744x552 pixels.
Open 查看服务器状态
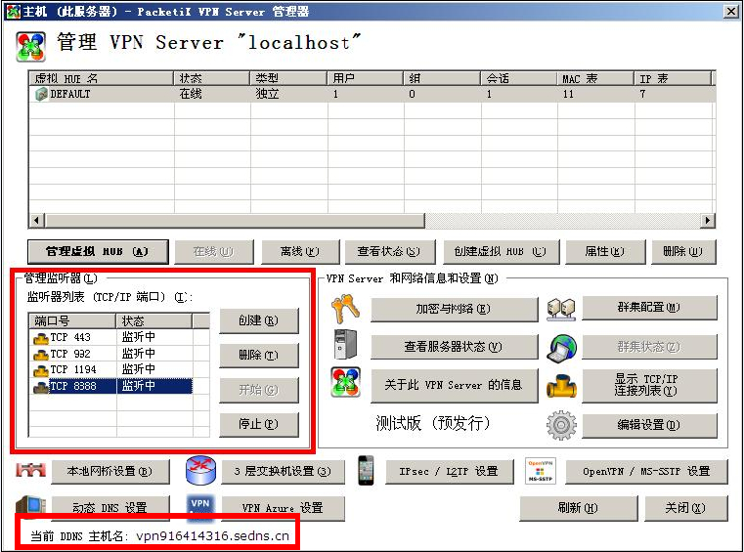(x=454, y=347)
